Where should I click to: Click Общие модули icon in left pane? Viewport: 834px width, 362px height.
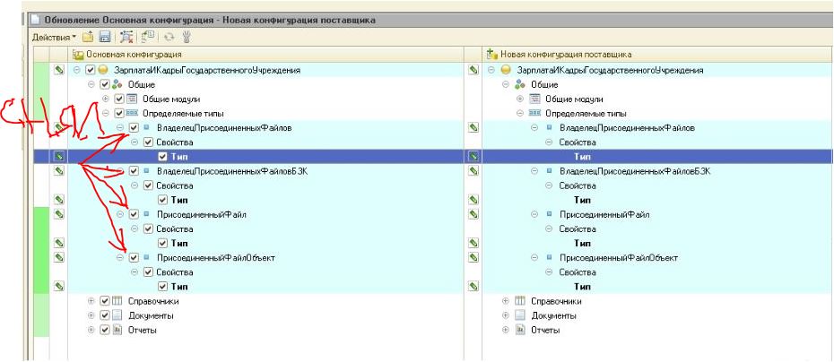(132, 99)
